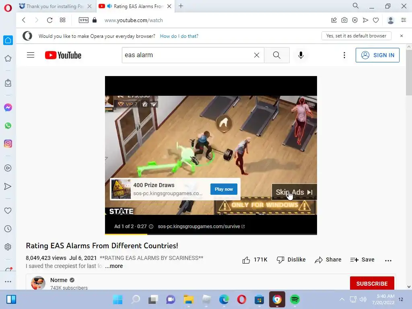Share the video
Viewport: 412px width, 309px height.
[x=328, y=260]
